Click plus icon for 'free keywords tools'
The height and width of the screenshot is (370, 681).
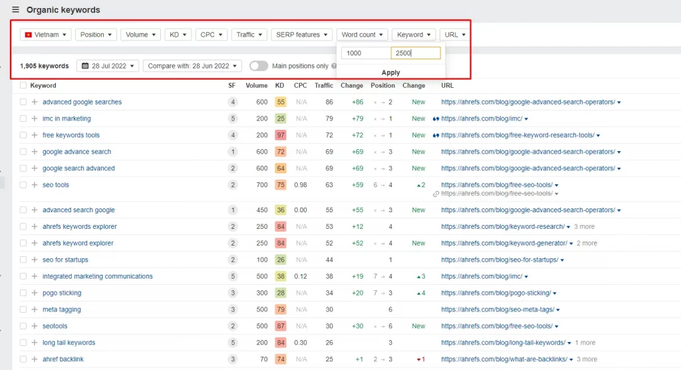35,135
